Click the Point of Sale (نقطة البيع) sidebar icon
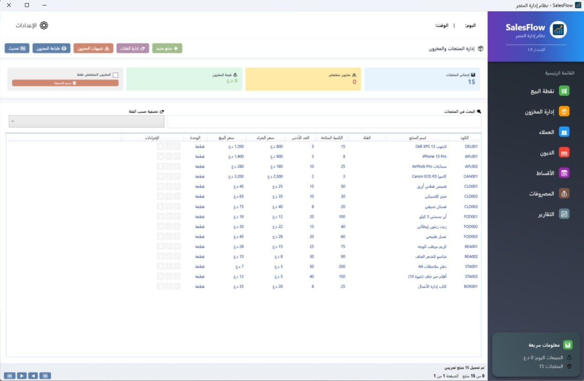The height and width of the screenshot is (381, 584). (x=564, y=91)
